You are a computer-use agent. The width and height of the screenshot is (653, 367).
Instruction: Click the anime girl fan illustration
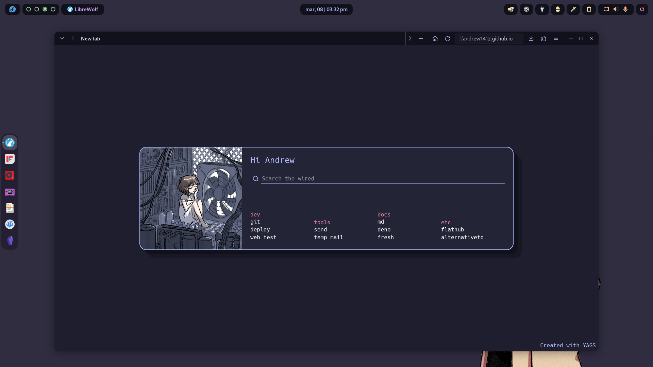tap(191, 198)
